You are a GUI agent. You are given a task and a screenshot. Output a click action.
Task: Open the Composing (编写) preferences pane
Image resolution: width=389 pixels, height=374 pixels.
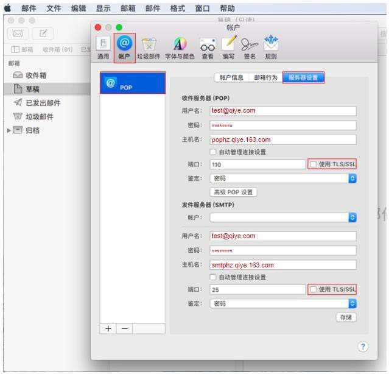point(228,48)
